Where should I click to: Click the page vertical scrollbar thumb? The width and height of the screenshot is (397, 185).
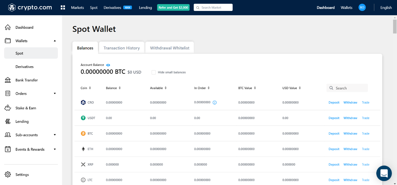click(395, 26)
